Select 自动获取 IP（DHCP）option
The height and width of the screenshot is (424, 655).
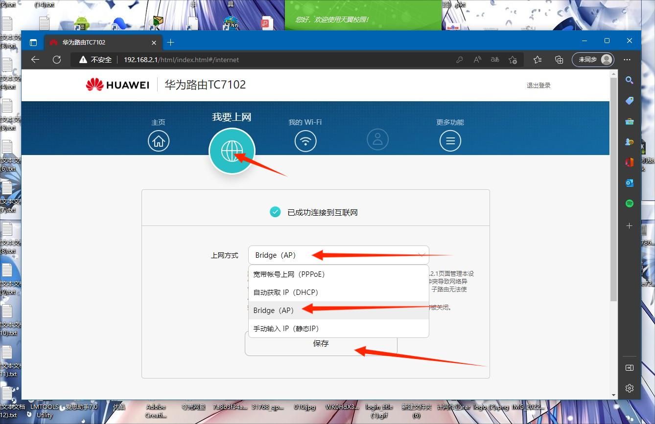[285, 292]
